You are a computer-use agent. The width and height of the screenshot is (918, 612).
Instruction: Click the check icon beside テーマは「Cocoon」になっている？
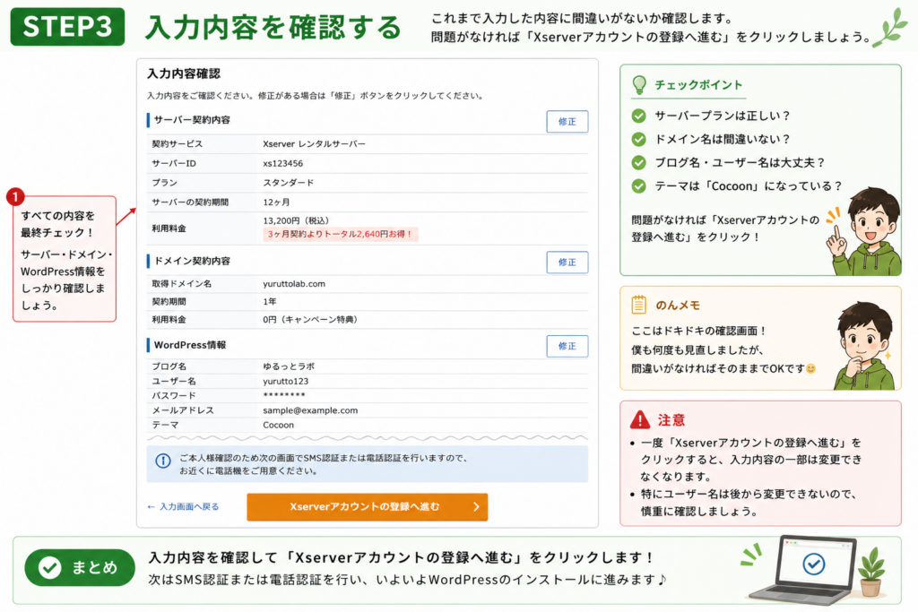pyautogui.click(x=638, y=186)
